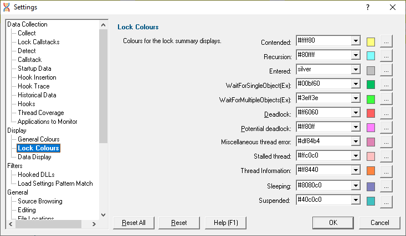The image size is (406, 236).
Task: Select Startup Data in the tree
Action: [x=34, y=69]
